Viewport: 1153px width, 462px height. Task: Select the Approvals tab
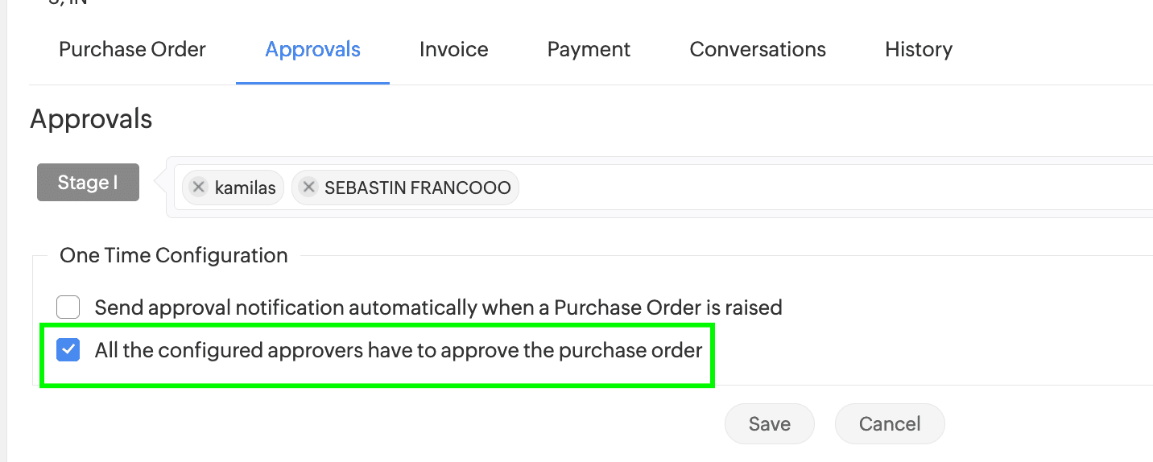(312, 50)
